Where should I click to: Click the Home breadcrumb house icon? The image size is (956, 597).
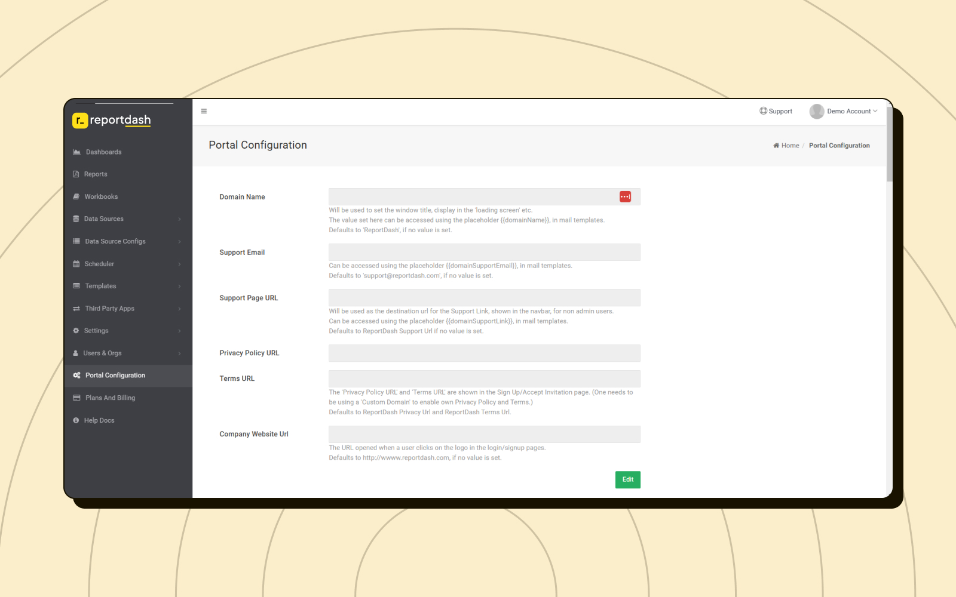pos(776,146)
